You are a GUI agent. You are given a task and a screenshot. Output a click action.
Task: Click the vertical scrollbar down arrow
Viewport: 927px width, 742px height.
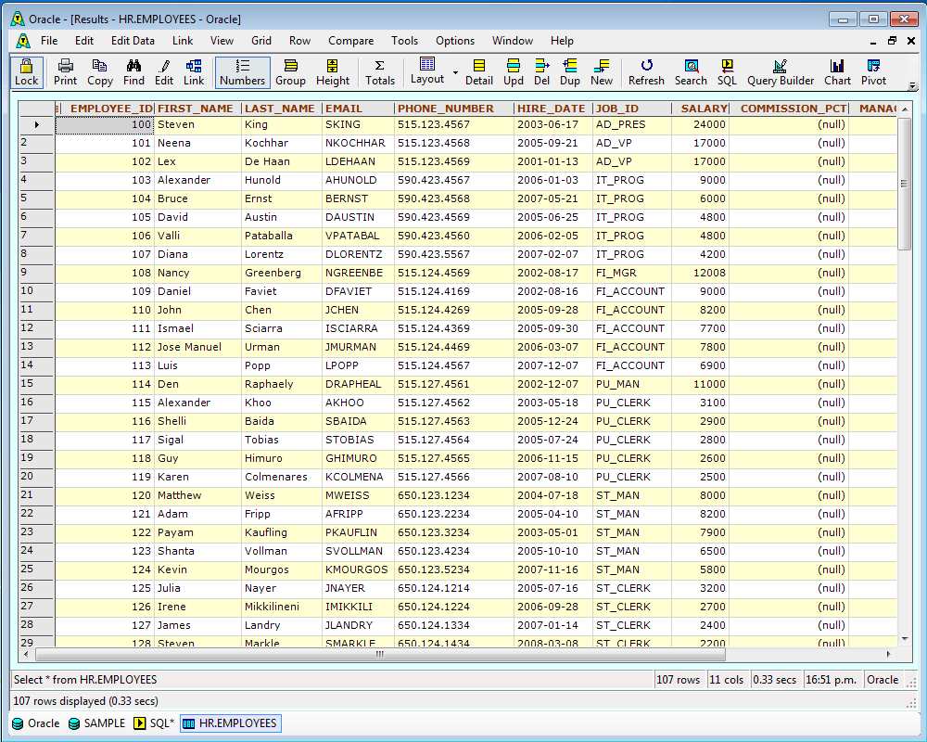point(905,639)
